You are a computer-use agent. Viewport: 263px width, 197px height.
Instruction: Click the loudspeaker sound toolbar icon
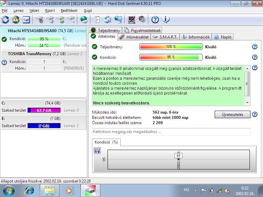(x=142, y=20)
